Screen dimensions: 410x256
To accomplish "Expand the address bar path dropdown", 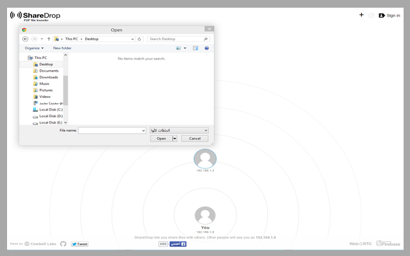I will [x=133, y=39].
